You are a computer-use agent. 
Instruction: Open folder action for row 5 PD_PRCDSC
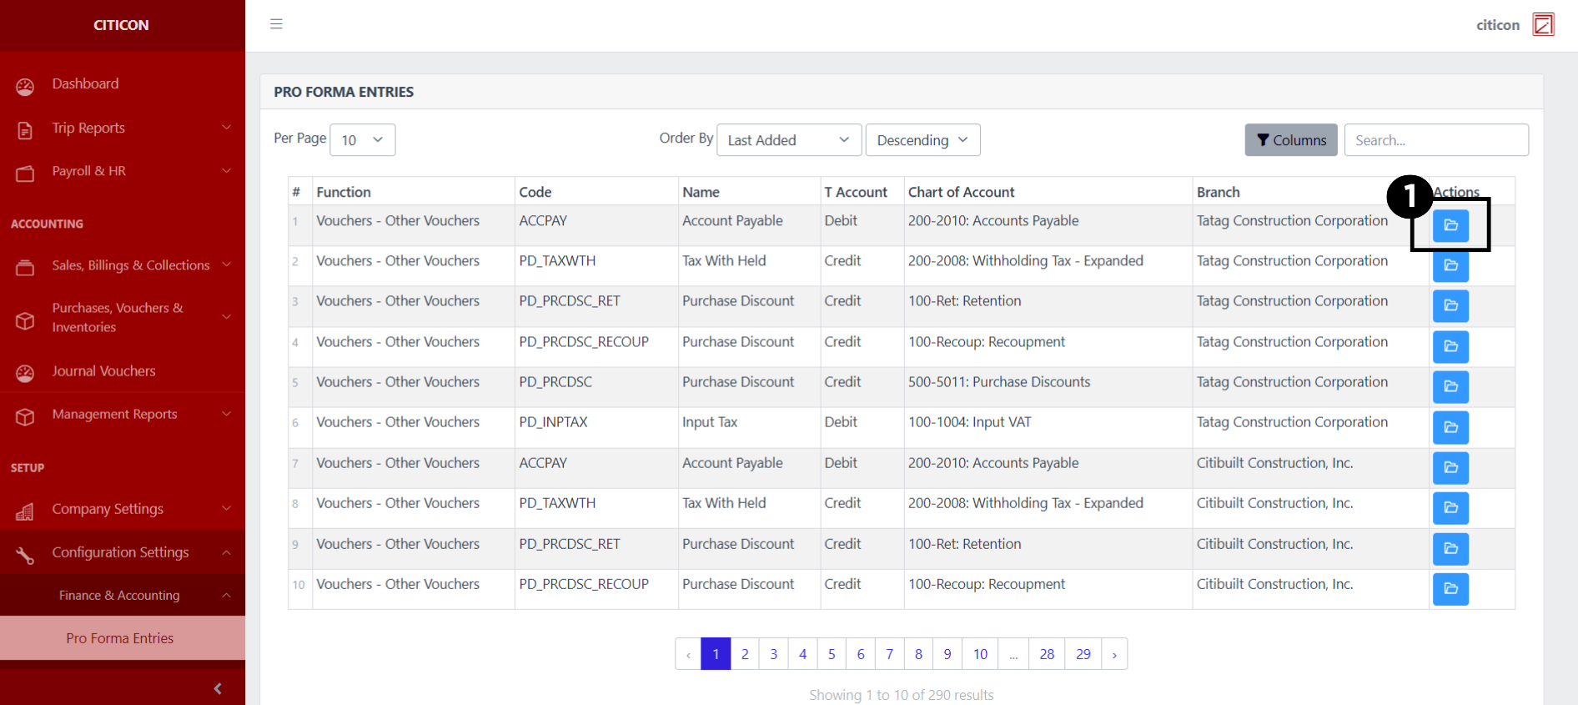point(1450,387)
